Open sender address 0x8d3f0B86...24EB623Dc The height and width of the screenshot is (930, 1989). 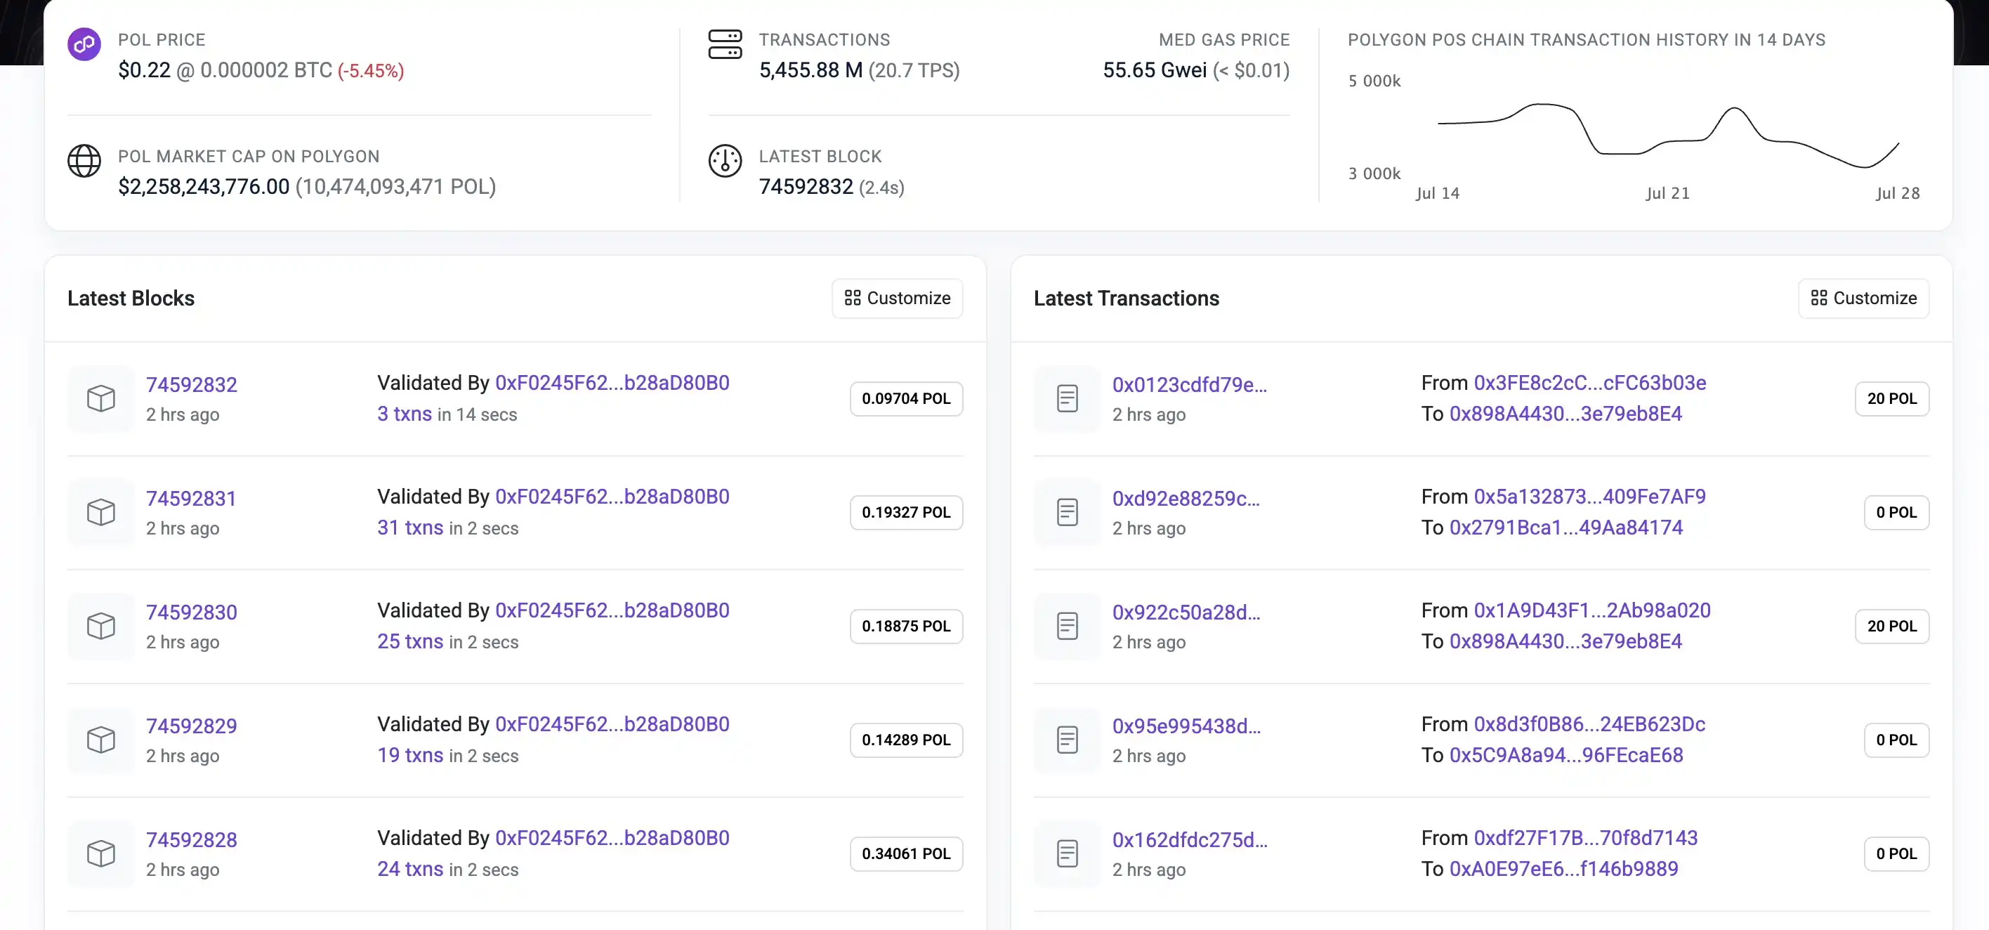click(x=1590, y=723)
